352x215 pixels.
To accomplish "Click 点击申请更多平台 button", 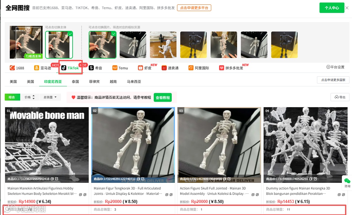I will pos(194,8).
